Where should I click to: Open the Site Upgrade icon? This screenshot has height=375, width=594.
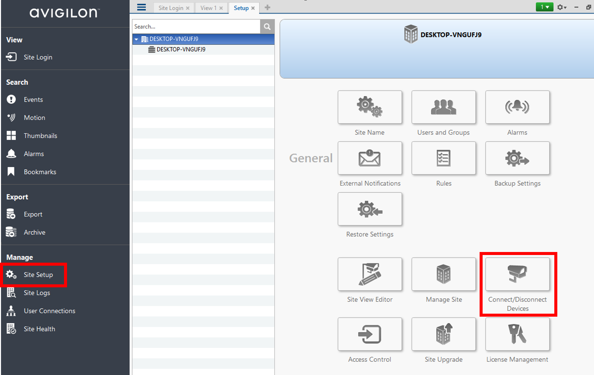point(444,334)
